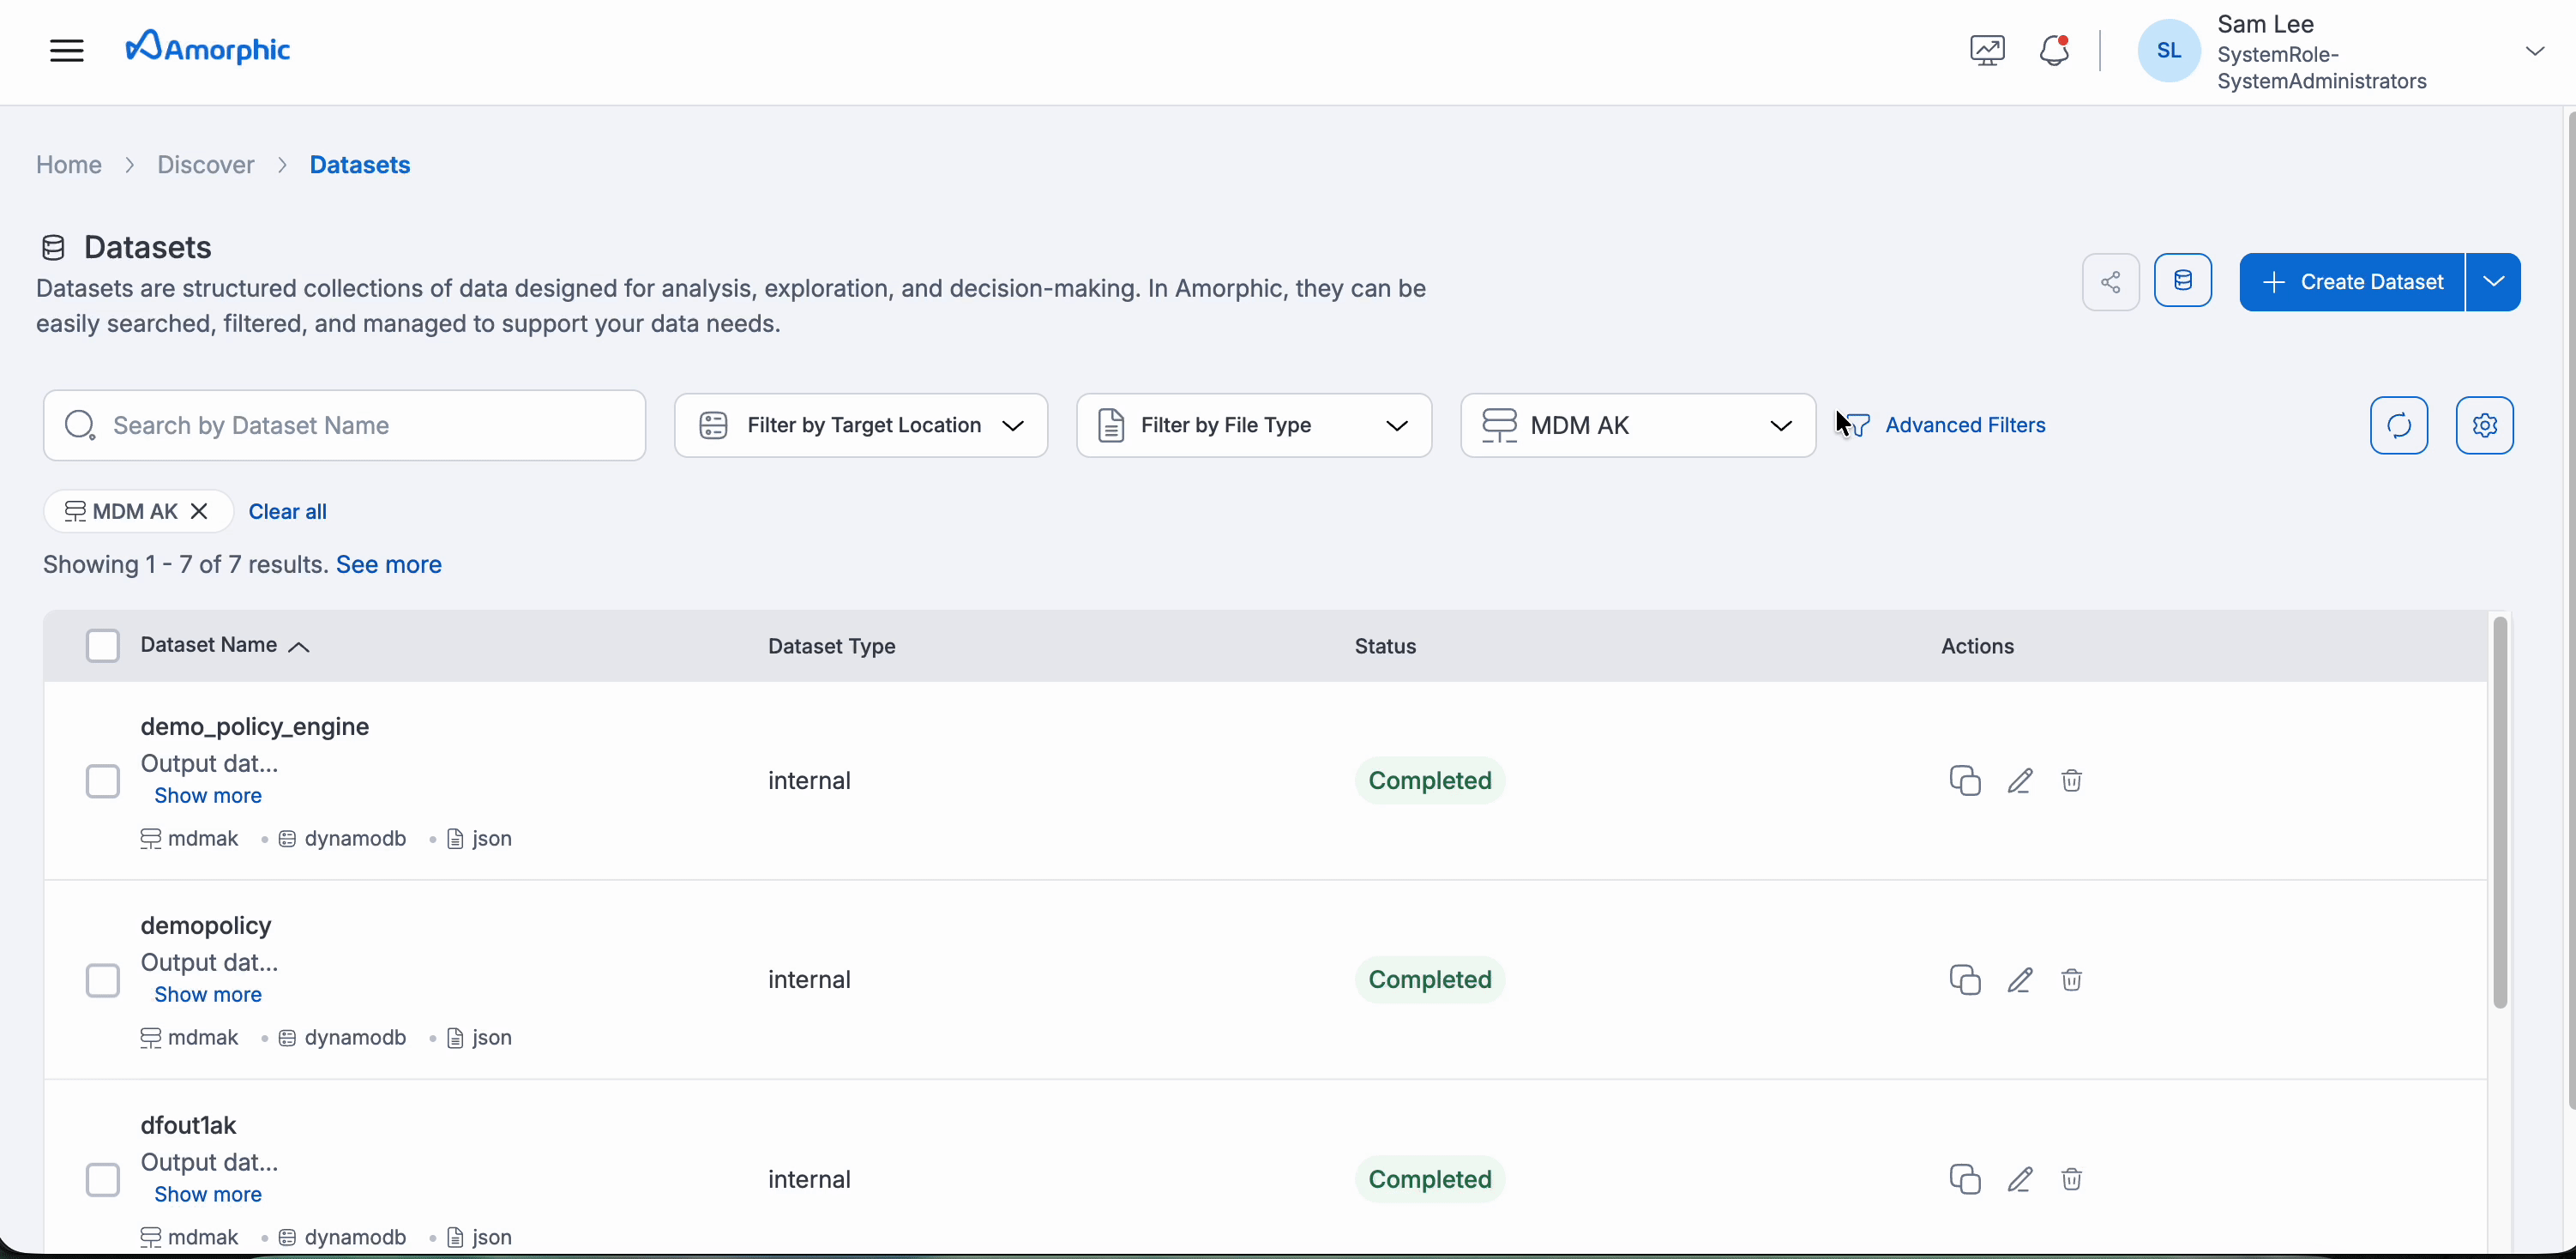Open the MDM AK domain dropdown
Screen dimensions: 2576x1259
1638,425
